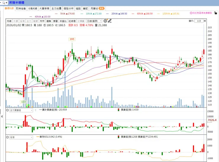Click the 昇陽半導體 stock title
This screenshot has width=219, height=162.
pos(17,3)
